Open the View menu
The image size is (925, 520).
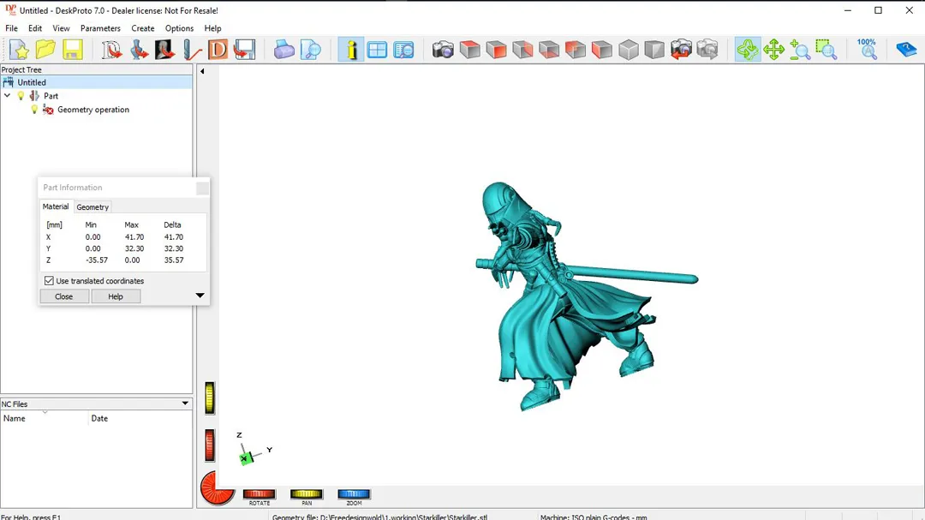61,28
